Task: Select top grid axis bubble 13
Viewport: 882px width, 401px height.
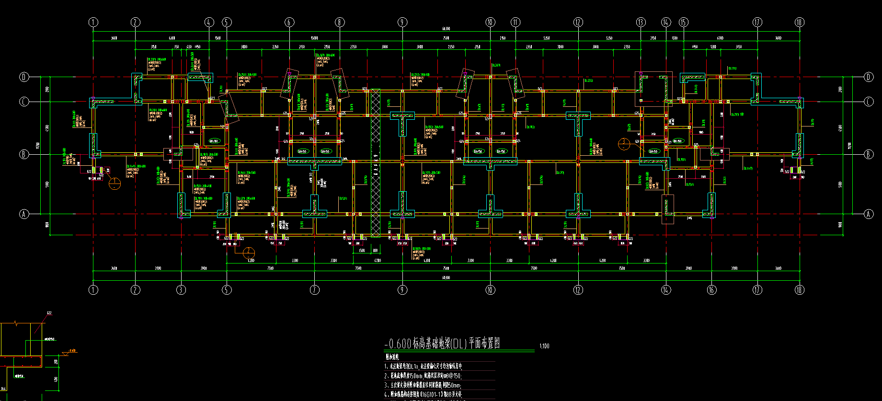Action: pos(641,22)
